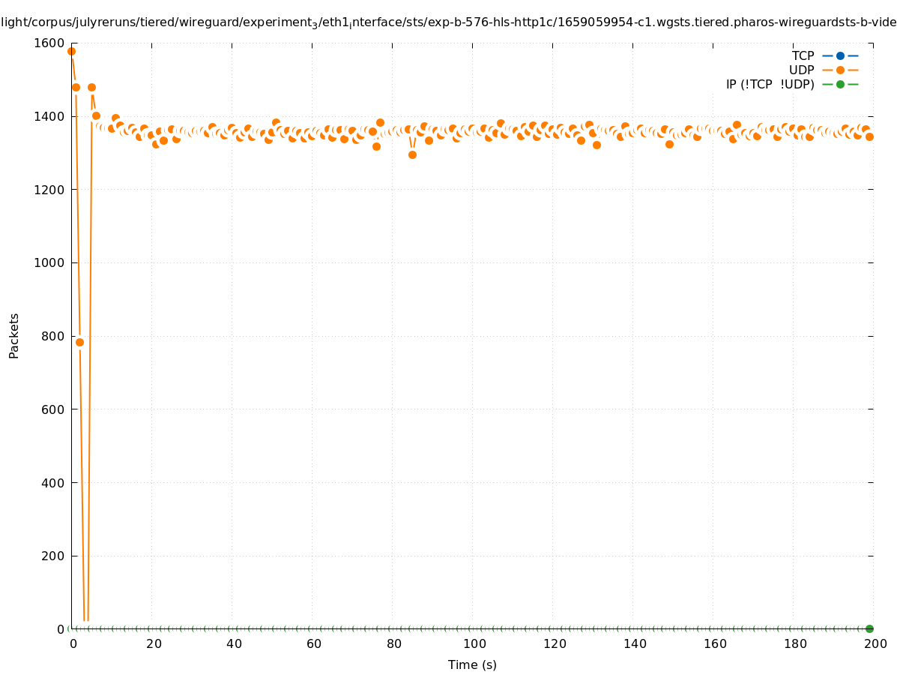This screenshot has width=897, height=675.
Task: Click the UDP point near 1480 at 5 seconds
Action: (91, 87)
